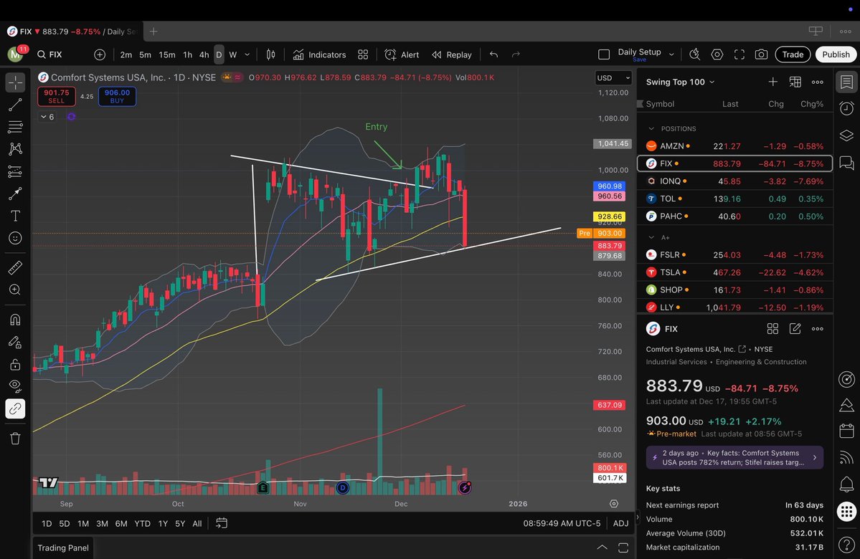Lock all drawing tools
Viewport: 860px width, 559px height.
[x=15, y=365]
